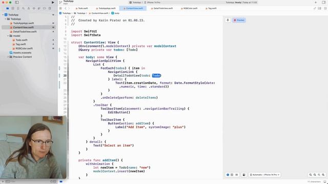Select Todo.swift in the model folder
Viewport: 328px width, 184px height.
22,40
